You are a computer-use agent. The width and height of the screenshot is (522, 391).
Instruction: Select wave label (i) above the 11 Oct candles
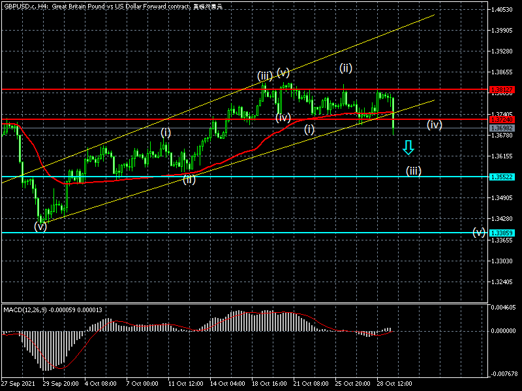pos(166,133)
